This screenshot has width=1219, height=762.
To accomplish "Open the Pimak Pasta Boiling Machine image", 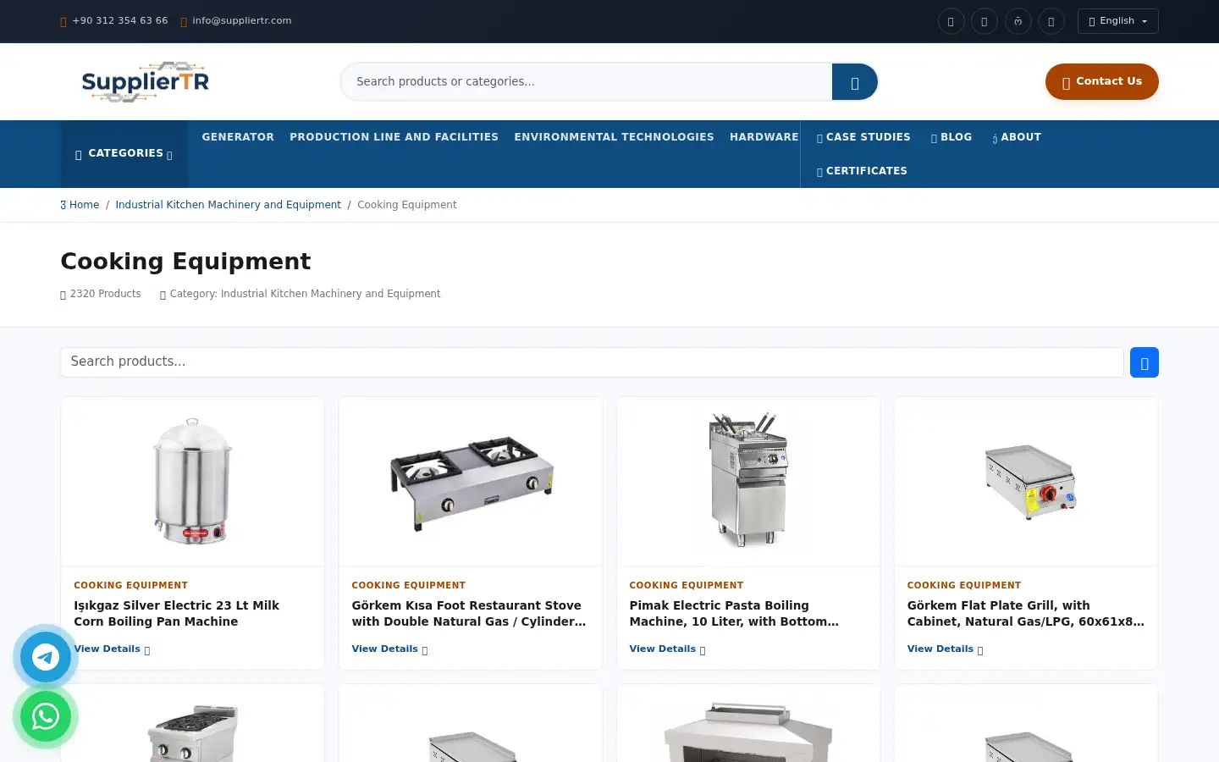I will point(748,482).
